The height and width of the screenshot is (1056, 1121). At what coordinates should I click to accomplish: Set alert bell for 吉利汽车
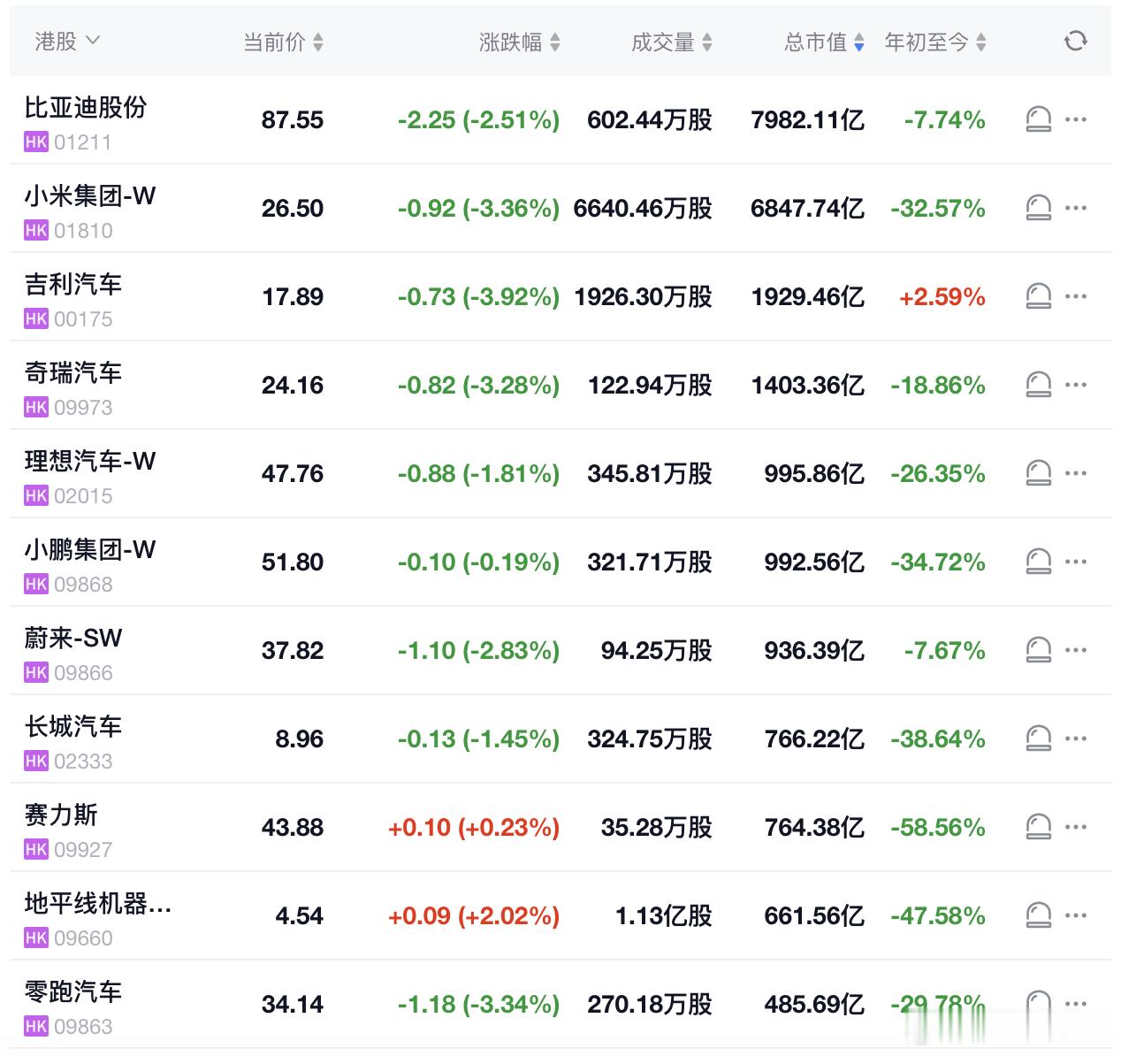point(1038,296)
